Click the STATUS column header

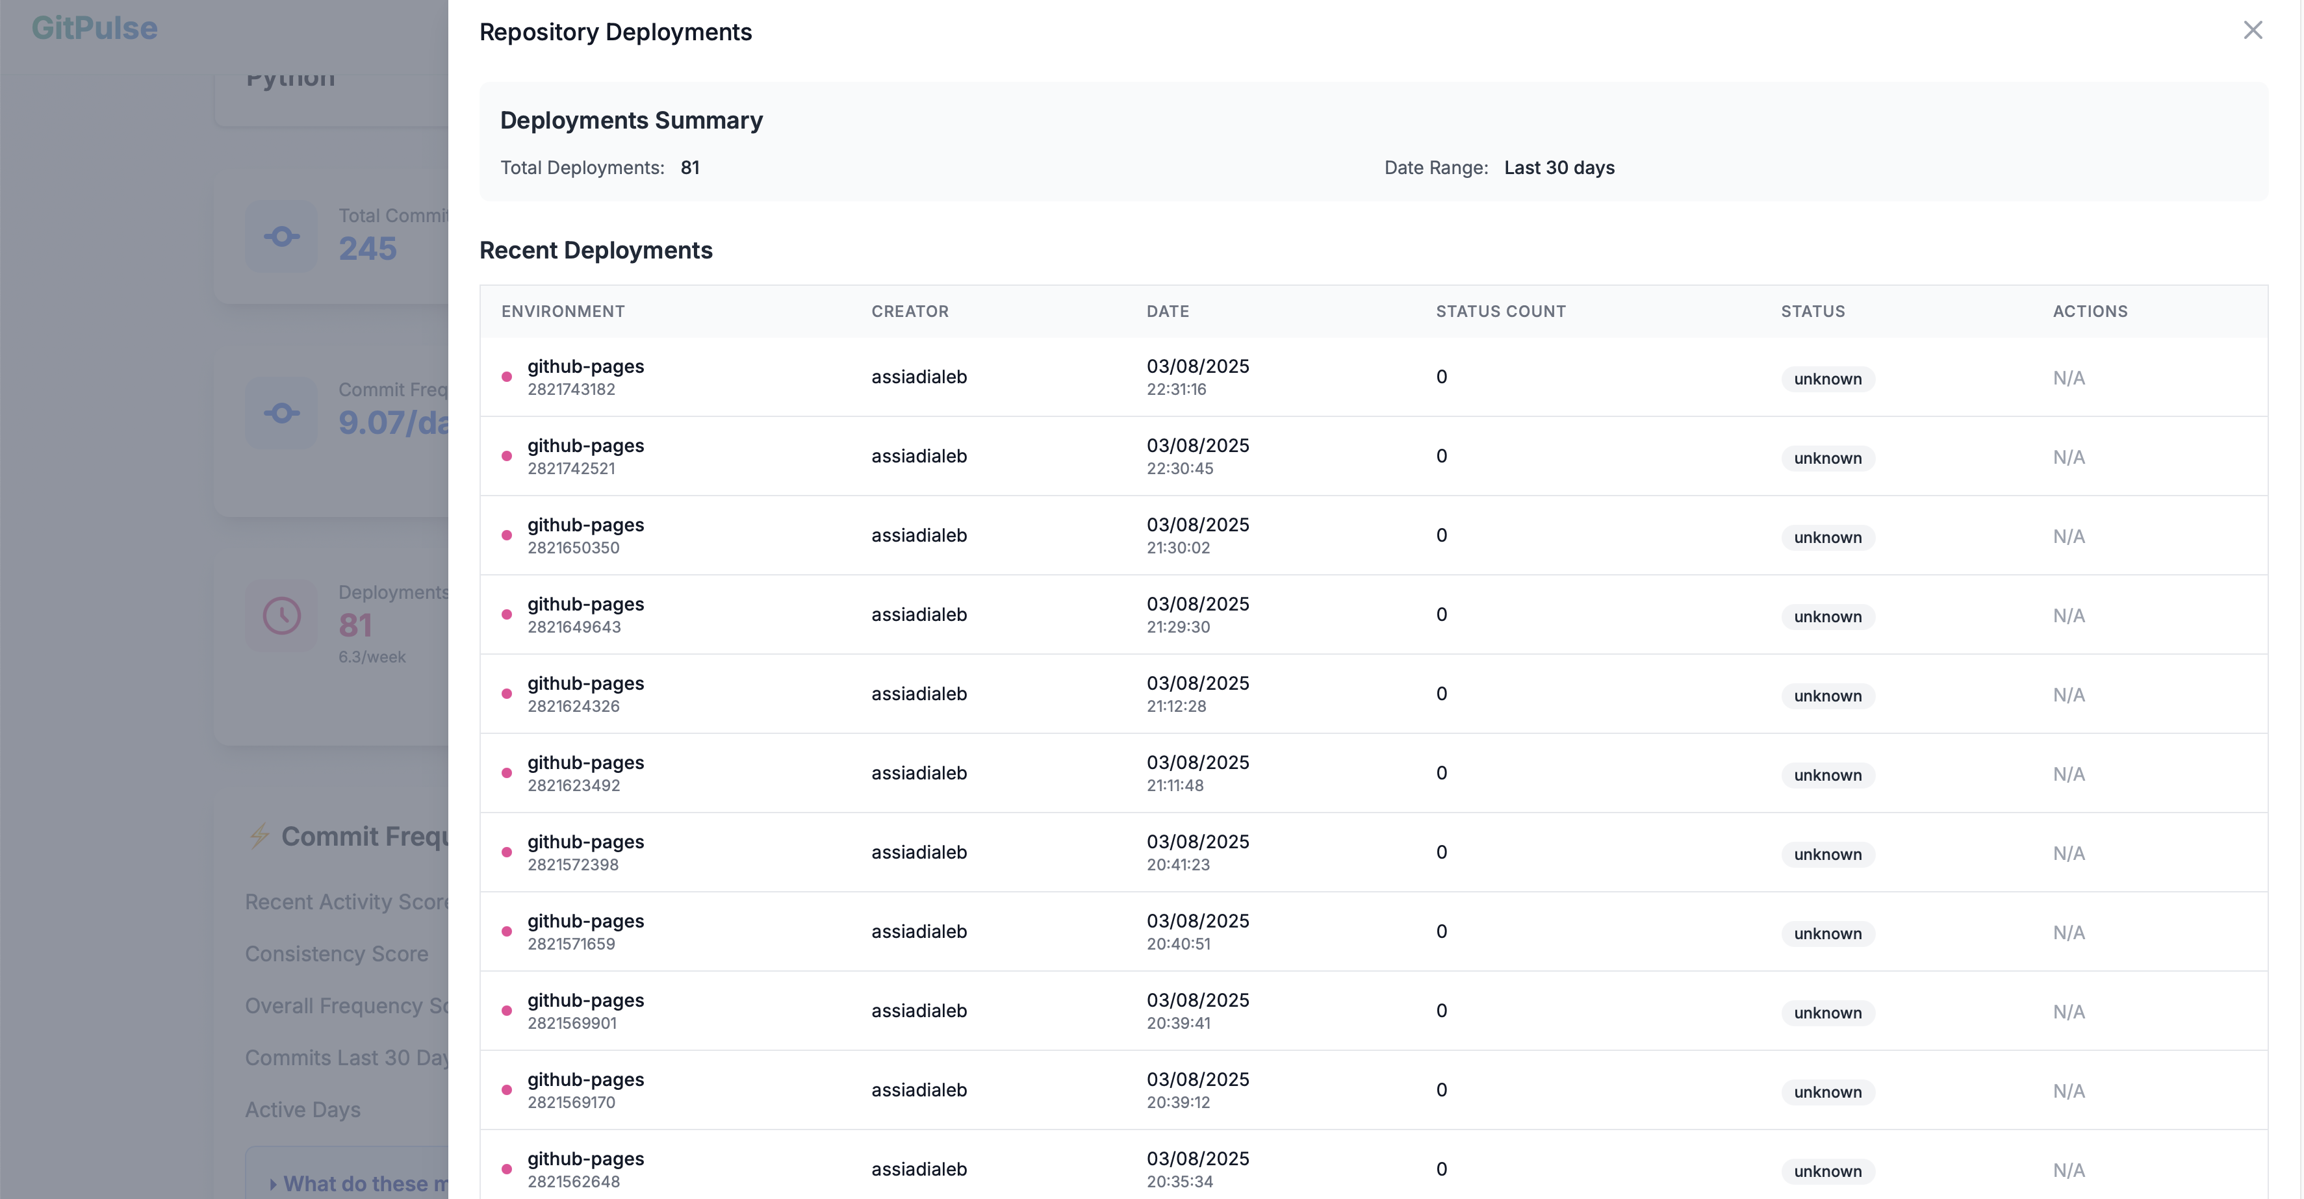tap(1812, 311)
